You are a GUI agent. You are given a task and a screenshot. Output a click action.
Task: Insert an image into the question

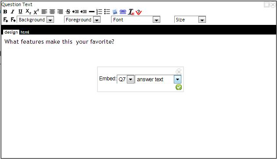pos(115,12)
